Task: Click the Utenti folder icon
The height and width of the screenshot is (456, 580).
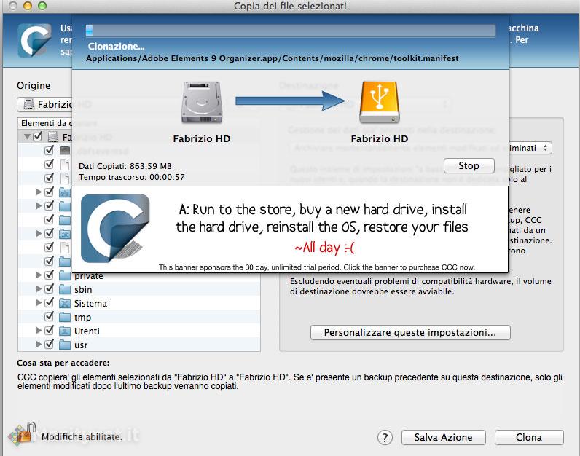Action: pos(65,331)
